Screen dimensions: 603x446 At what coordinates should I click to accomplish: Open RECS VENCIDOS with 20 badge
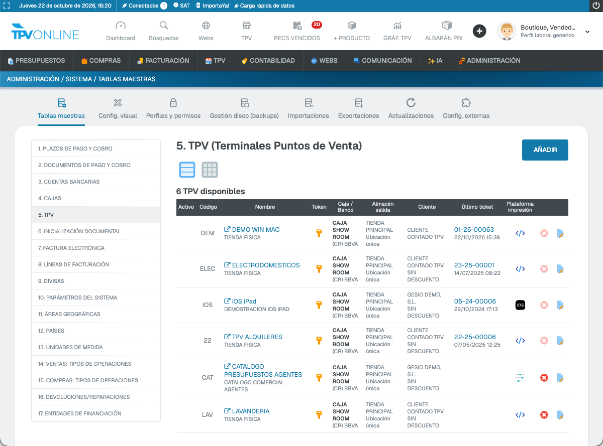tap(297, 31)
